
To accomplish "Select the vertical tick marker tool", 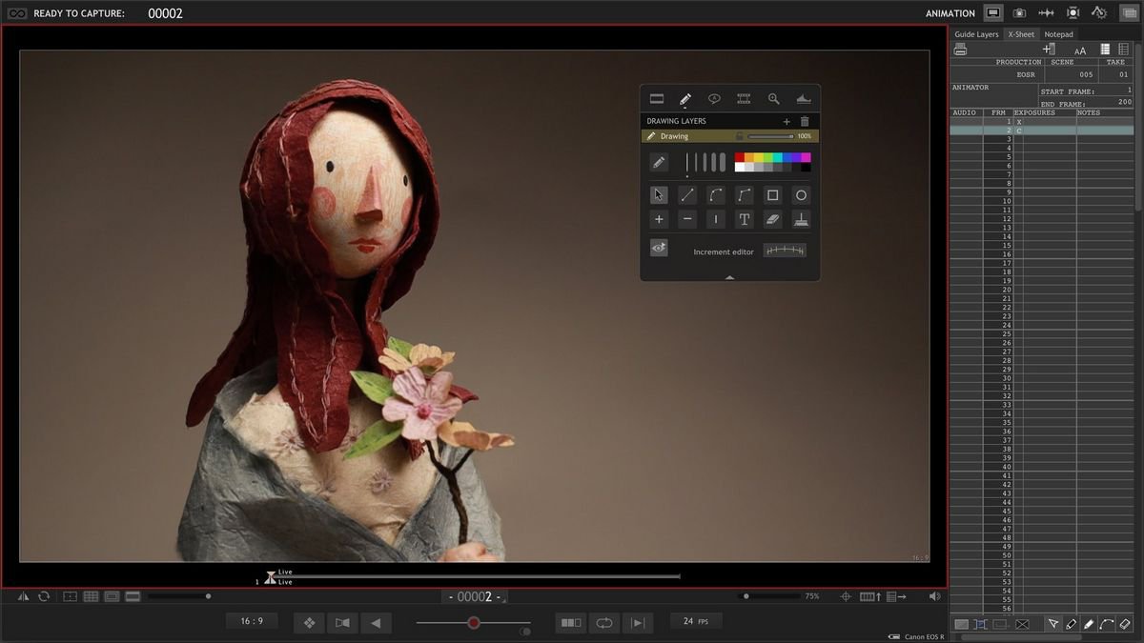I will click(716, 219).
